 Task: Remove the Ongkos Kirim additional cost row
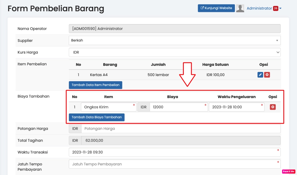click(x=273, y=107)
